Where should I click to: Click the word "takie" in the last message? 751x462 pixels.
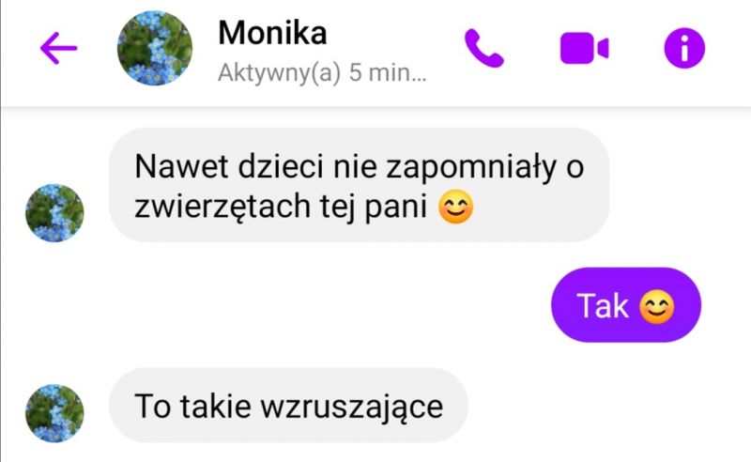[x=216, y=407]
